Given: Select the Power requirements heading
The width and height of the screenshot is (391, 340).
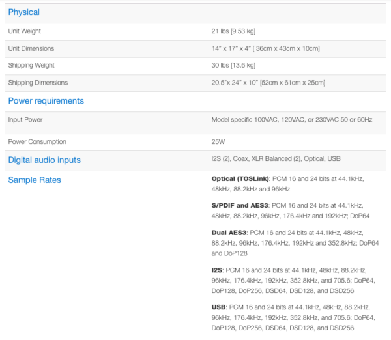Looking at the screenshot, I should (x=46, y=101).
